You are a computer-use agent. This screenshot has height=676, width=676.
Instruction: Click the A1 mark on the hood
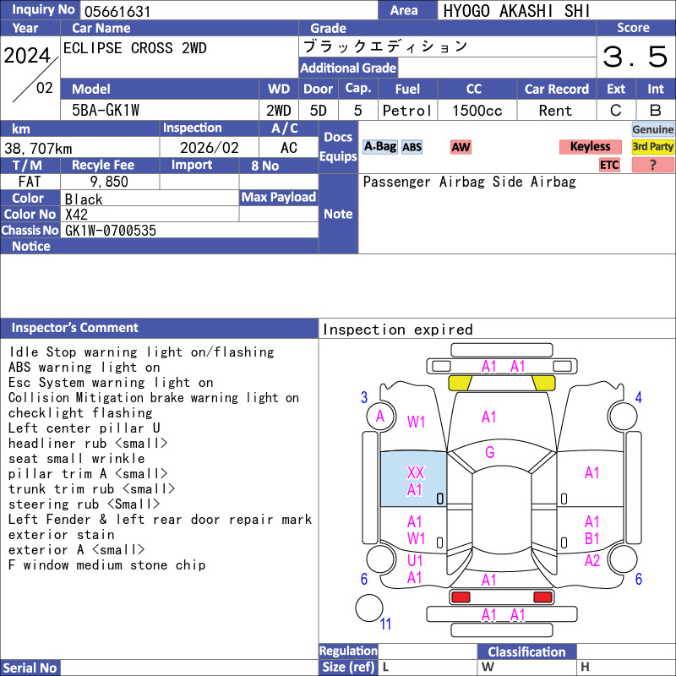click(489, 417)
